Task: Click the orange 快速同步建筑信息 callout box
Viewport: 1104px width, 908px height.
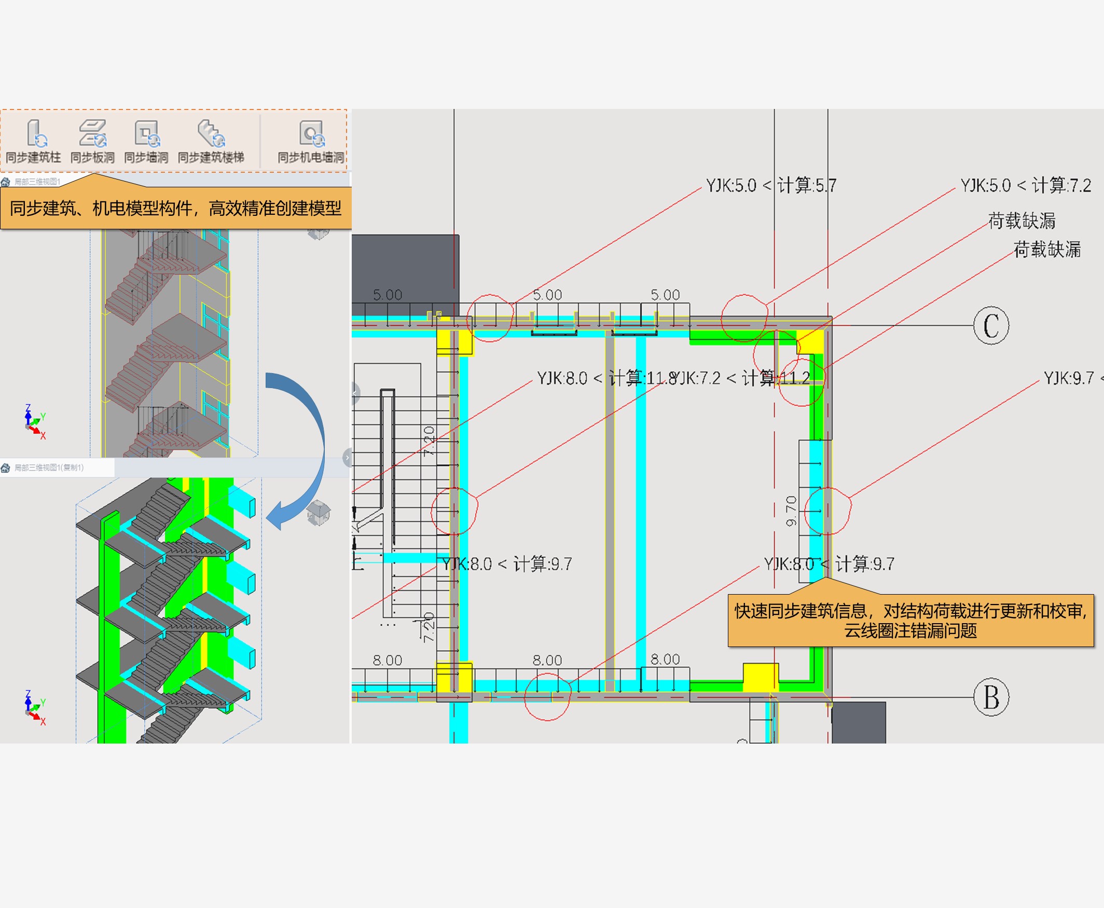Action: pyautogui.click(x=910, y=621)
